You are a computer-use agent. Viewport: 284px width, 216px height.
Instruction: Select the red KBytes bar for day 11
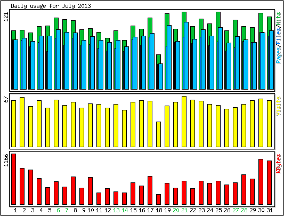point(99,199)
